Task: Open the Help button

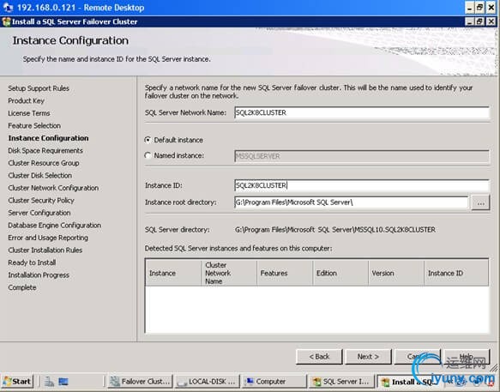Action: tap(467, 357)
